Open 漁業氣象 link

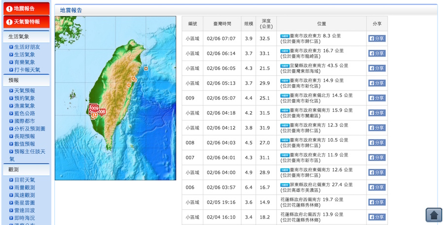tap(25, 106)
